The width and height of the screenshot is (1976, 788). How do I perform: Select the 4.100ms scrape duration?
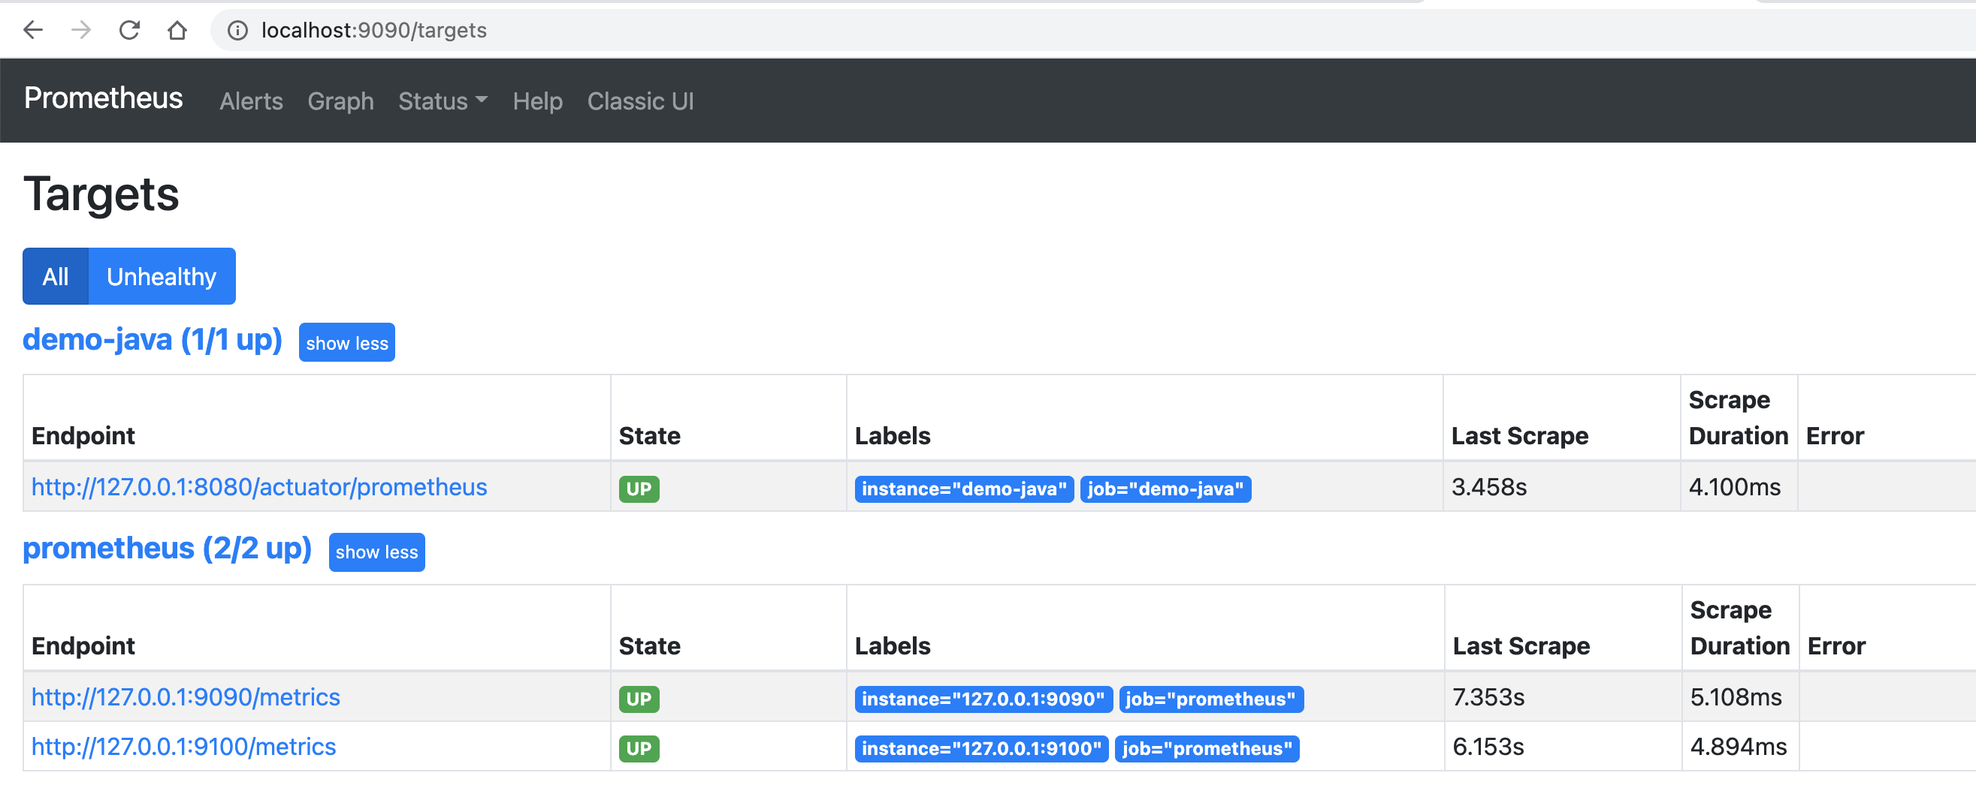tap(1734, 487)
